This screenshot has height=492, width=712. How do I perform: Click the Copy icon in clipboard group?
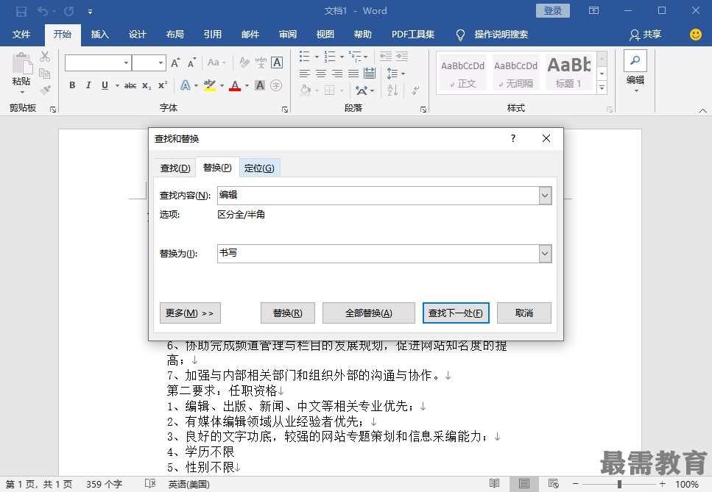pos(44,73)
